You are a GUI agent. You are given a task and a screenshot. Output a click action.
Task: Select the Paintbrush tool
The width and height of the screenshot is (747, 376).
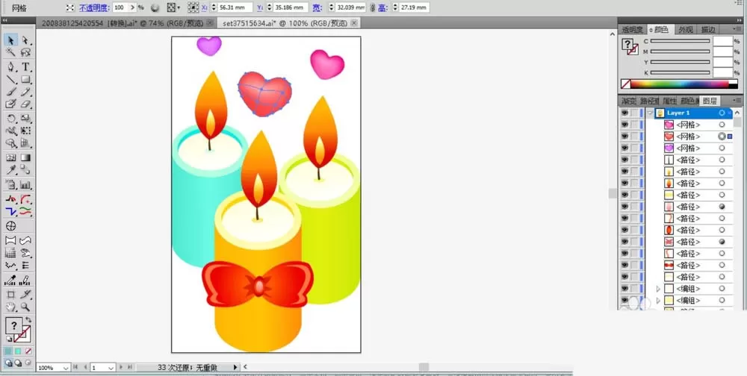11,92
